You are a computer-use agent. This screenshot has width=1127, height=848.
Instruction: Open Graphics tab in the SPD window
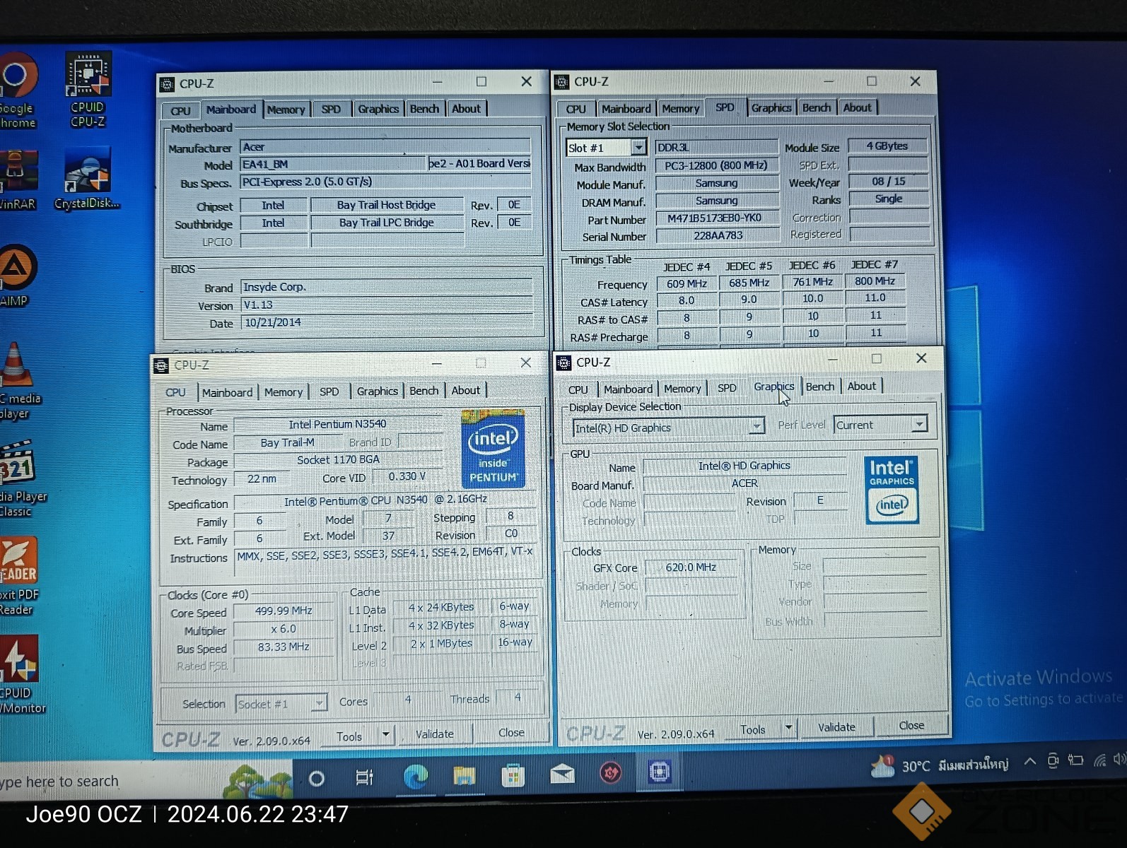[771, 107]
